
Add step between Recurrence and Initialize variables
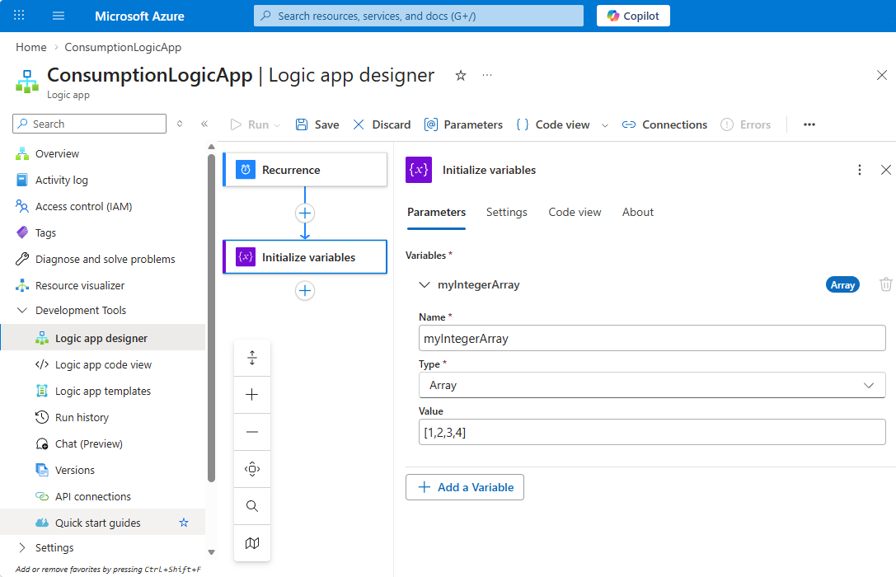304,213
